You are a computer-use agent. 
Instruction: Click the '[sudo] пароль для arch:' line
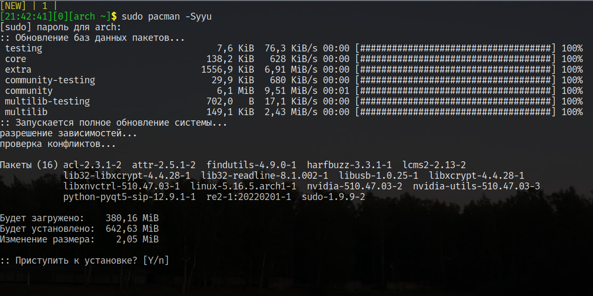60,27
